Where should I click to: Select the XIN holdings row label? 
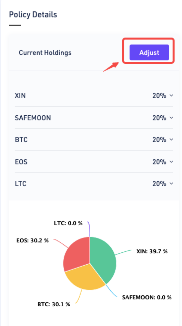click(20, 96)
